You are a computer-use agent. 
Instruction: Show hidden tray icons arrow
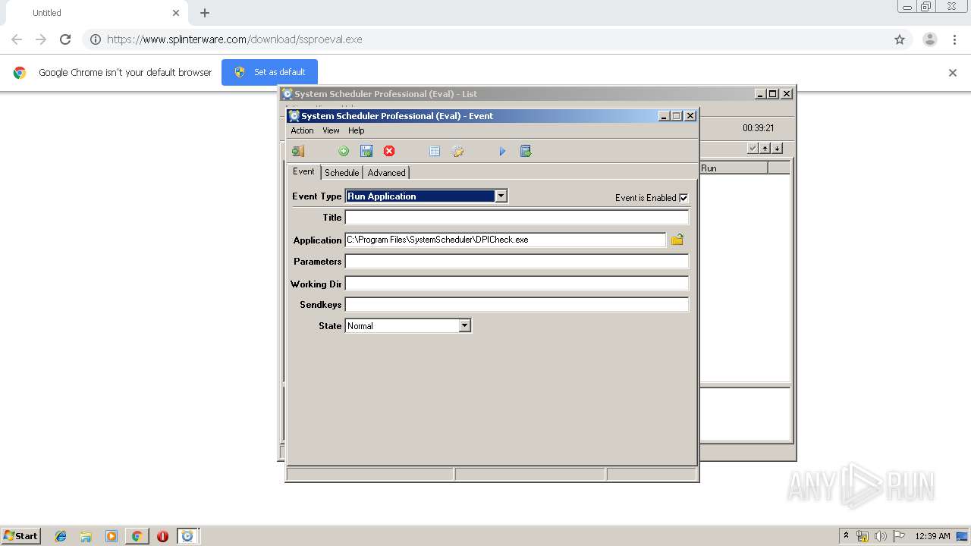[x=846, y=536]
